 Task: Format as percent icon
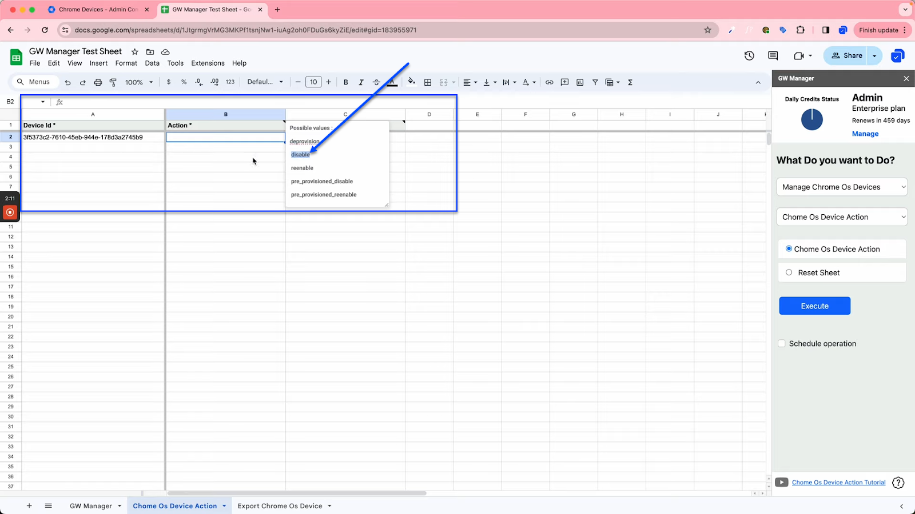[x=184, y=82]
